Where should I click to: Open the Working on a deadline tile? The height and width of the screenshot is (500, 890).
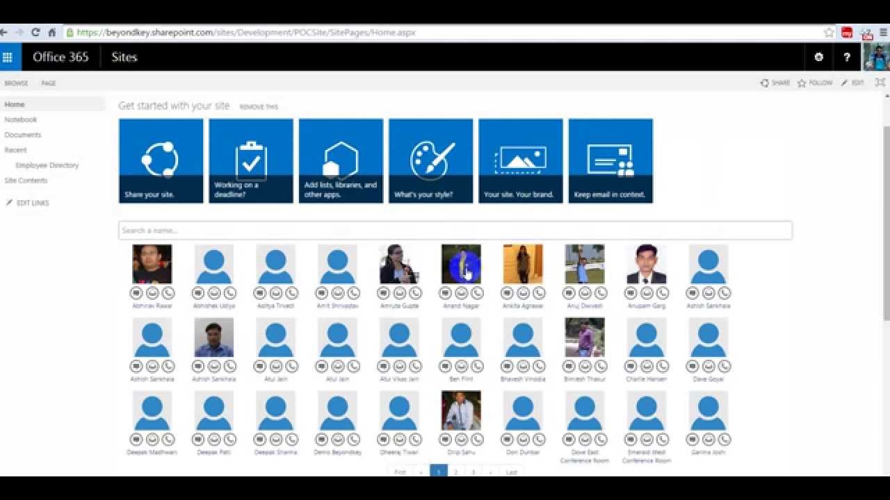251,160
